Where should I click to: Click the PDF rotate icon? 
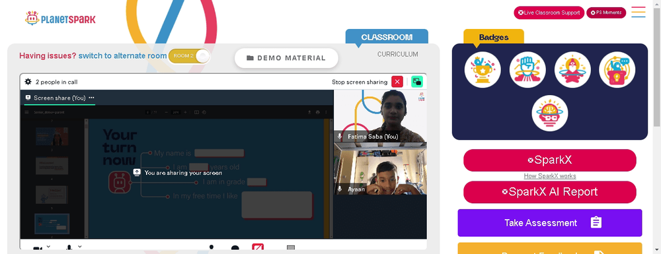(x=204, y=112)
